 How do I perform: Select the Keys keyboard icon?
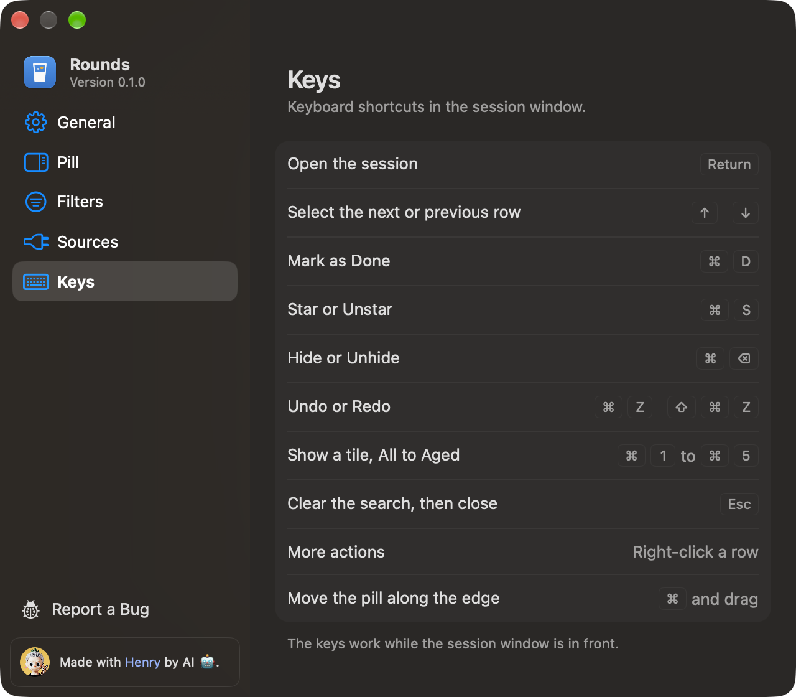tap(36, 282)
